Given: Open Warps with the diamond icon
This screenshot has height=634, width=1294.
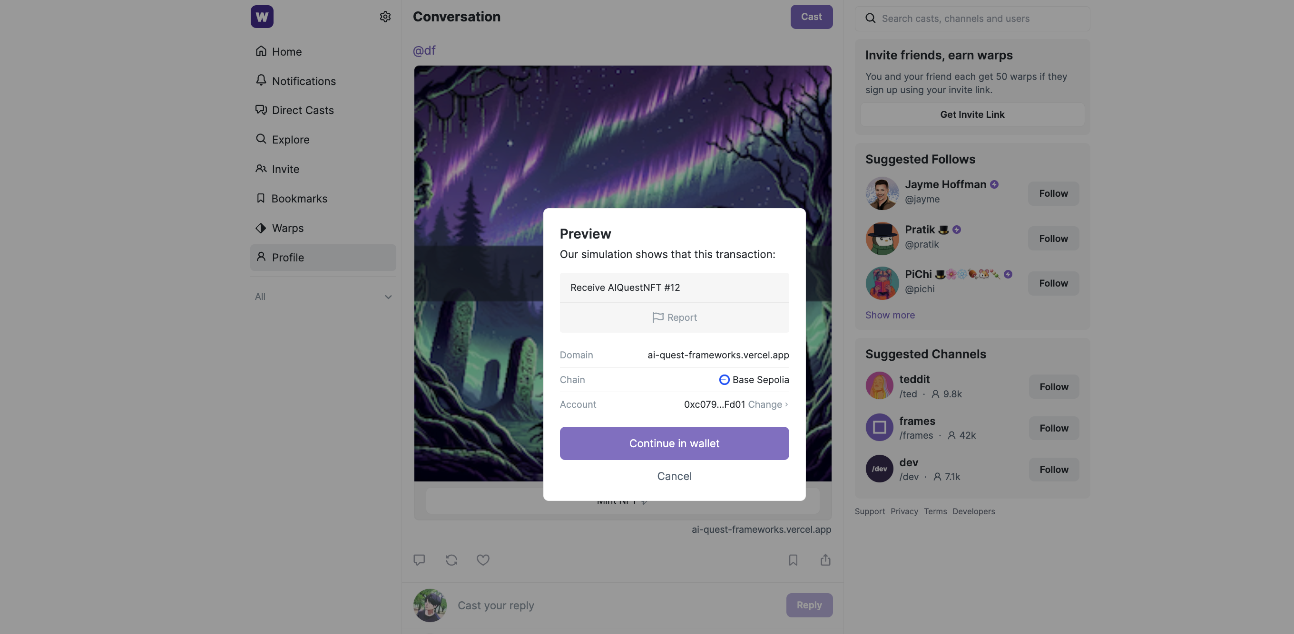Looking at the screenshot, I should click(x=261, y=228).
